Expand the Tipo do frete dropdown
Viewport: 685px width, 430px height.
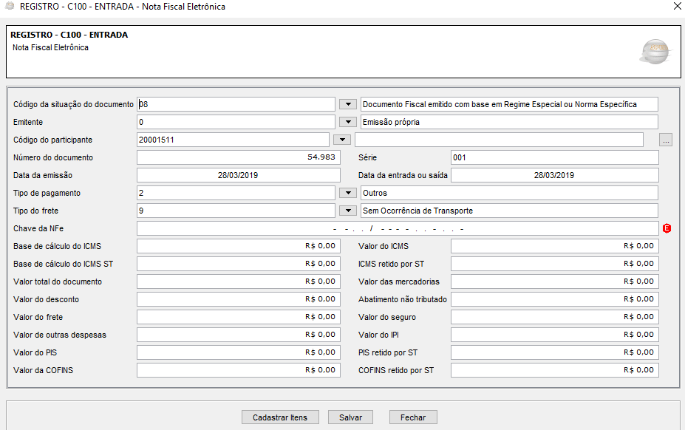(x=347, y=211)
